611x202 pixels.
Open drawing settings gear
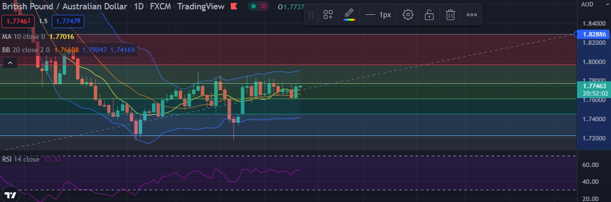click(407, 15)
